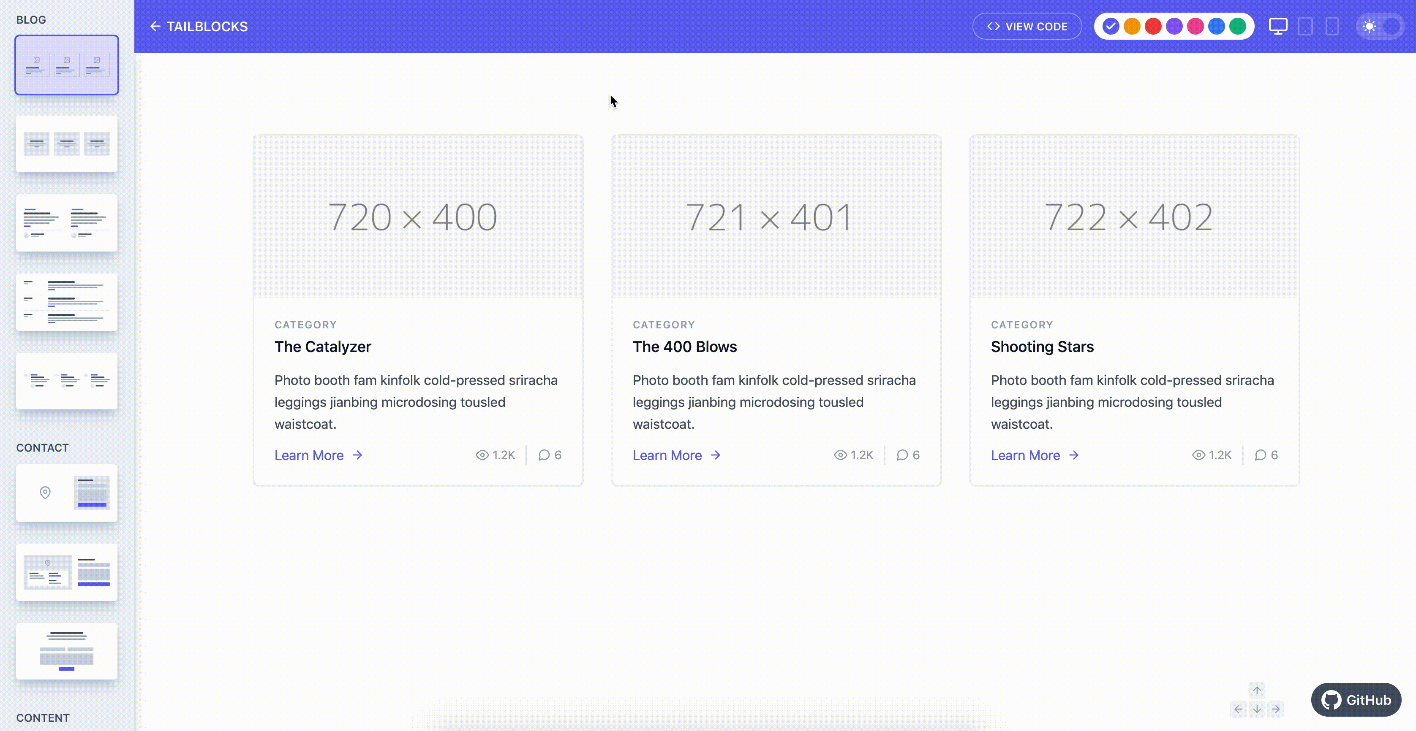The height and width of the screenshot is (731, 1416).
Task: Switch to tablet view icon
Action: click(x=1305, y=26)
